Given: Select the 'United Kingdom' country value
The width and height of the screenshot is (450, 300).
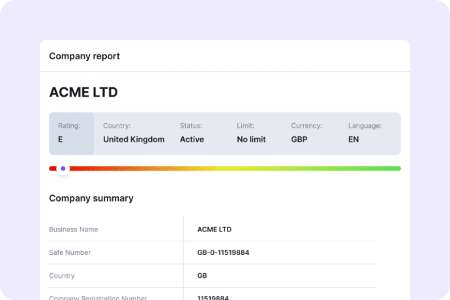Looking at the screenshot, I should tap(134, 139).
